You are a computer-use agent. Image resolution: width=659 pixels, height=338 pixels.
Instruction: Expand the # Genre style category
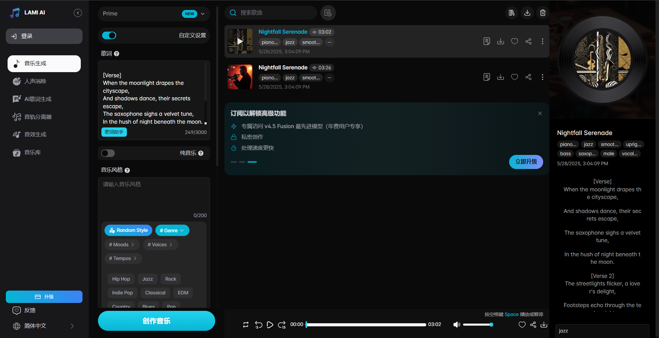pyautogui.click(x=172, y=230)
